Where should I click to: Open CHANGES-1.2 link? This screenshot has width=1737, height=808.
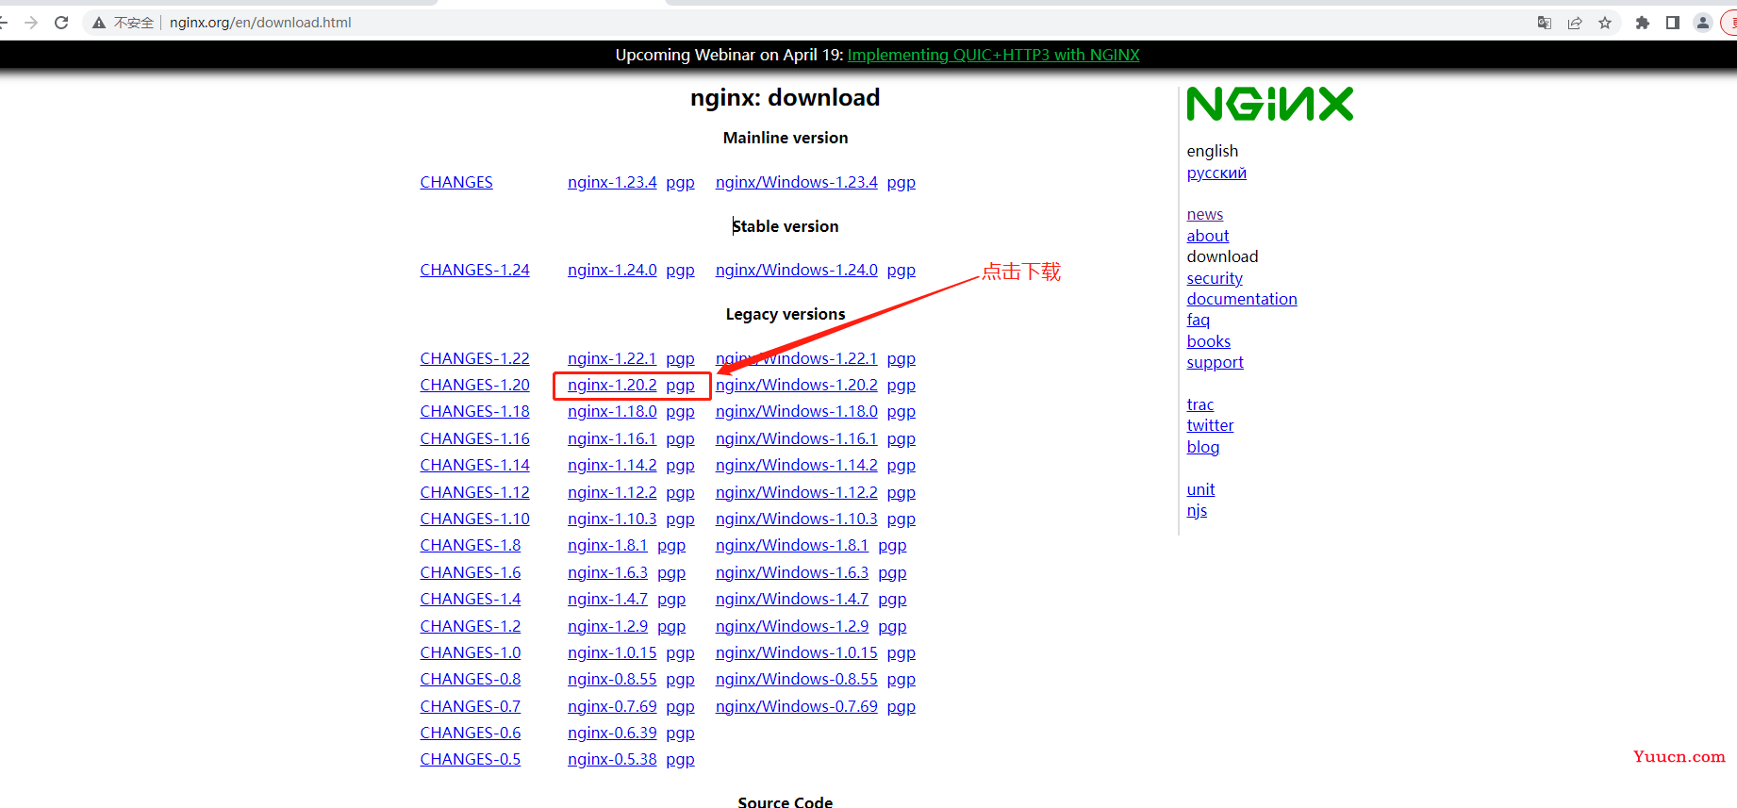point(471,626)
